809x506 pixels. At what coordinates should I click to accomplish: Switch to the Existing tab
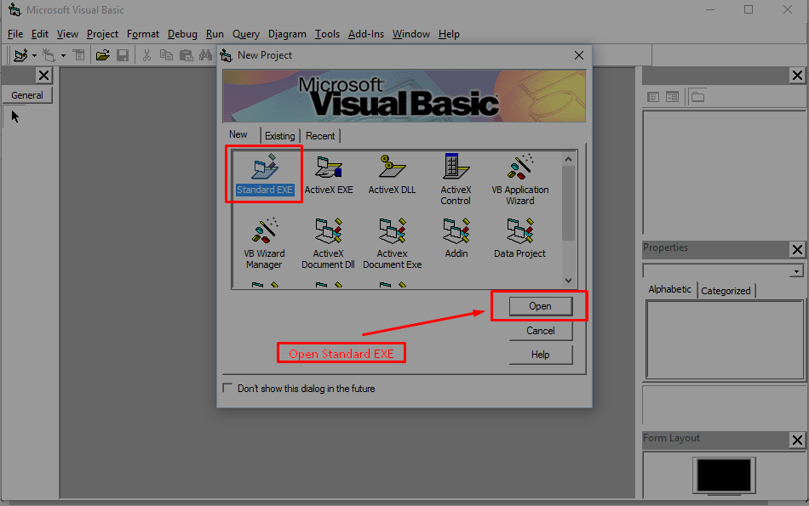[280, 136]
